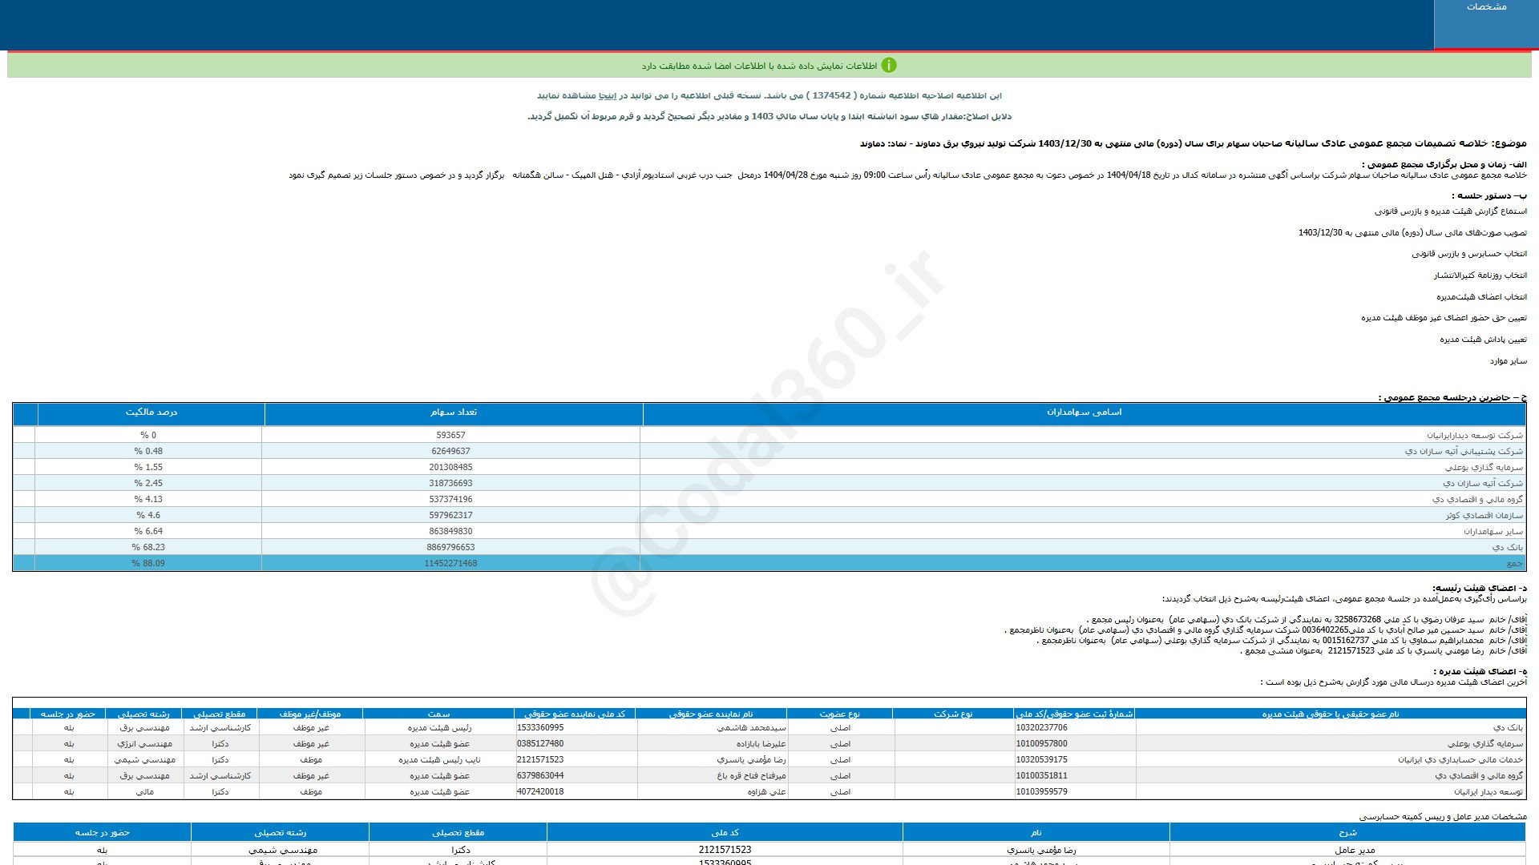Click the registration number 10320539175
Image resolution: width=1539 pixels, height=865 pixels.
[1042, 759]
